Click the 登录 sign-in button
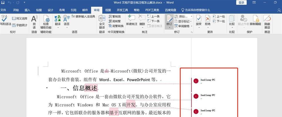This screenshot has height=117, width=282. click(x=241, y=3)
